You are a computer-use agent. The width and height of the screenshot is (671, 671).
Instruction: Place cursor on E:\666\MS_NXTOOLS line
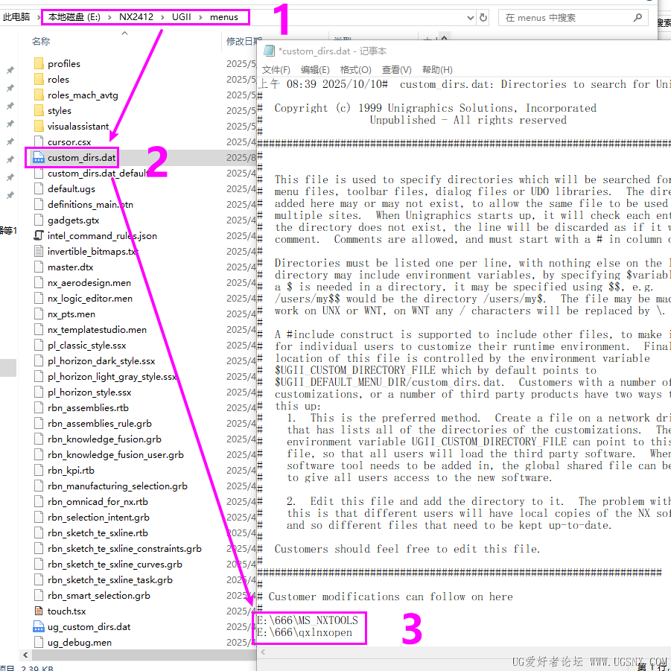pyautogui.click(x=308, y=620)
